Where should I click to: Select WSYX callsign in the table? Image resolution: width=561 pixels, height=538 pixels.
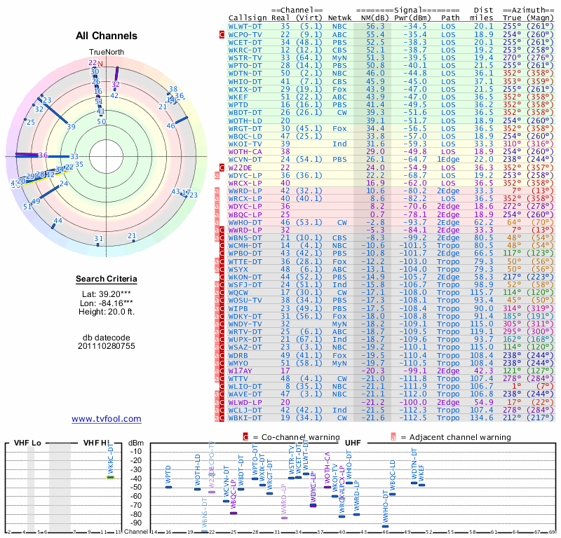point(238,269)
